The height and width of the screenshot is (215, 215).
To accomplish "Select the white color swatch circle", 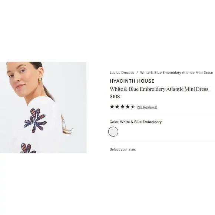I will click(113, 132).
